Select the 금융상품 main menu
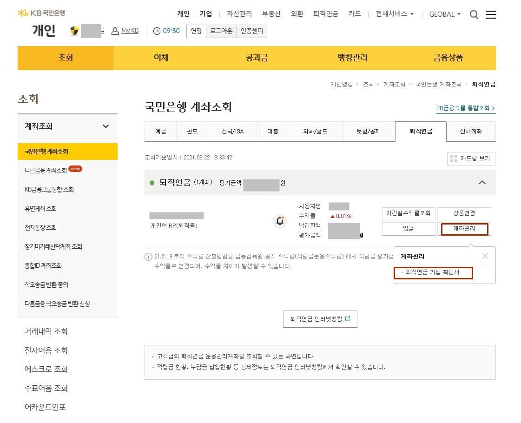Viewport: 521px width, 423px height. coord(448,58)
